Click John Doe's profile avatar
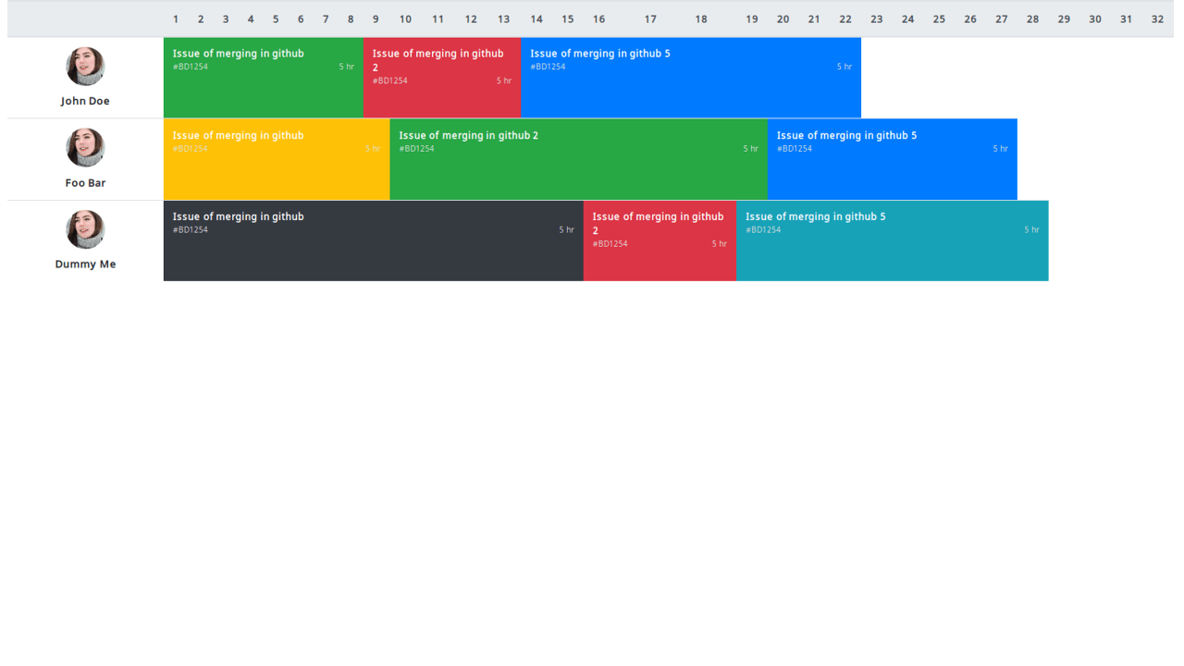The height and width of the screenshot is (666, 1184). pos(85,66)
